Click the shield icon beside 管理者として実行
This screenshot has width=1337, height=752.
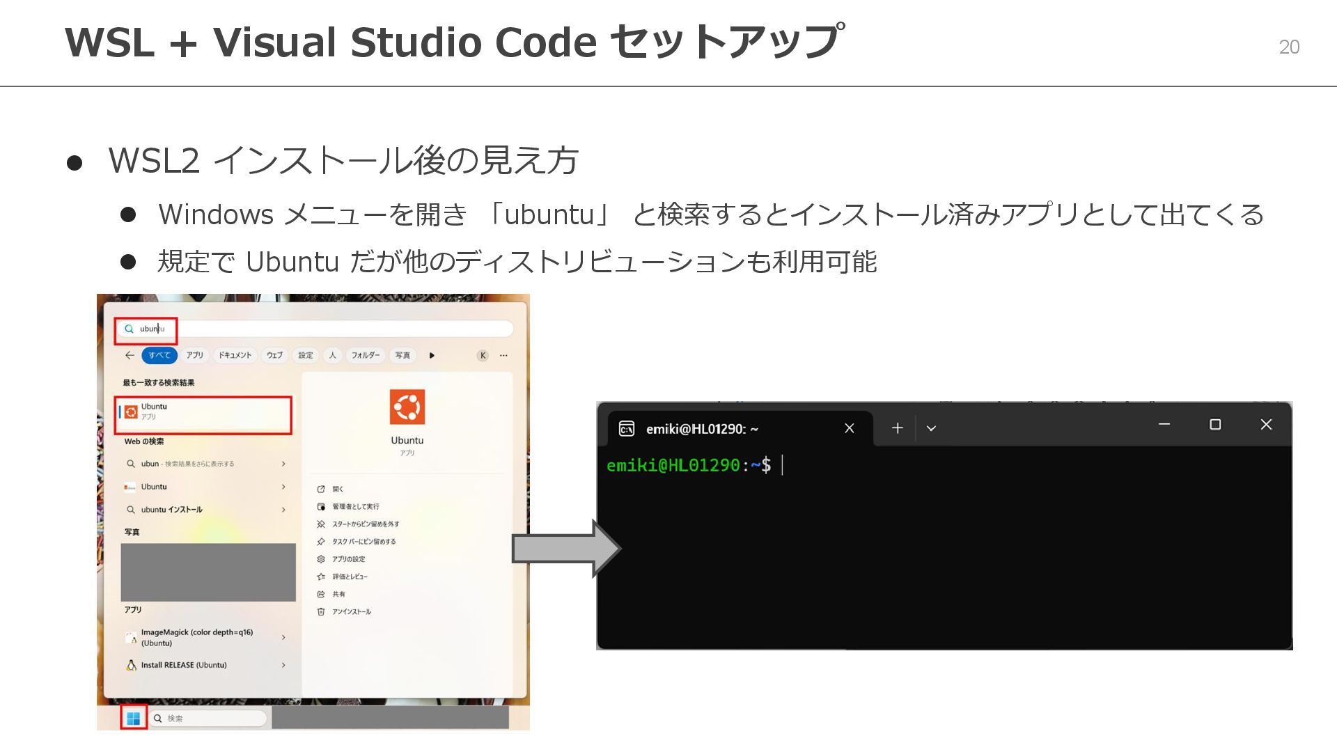coord(321,506)
